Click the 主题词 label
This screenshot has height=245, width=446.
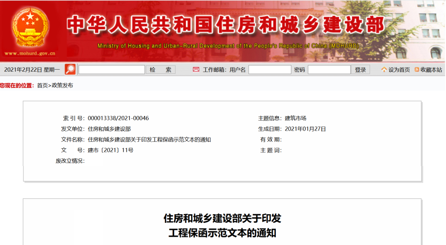pyautogui.click(x=271, y=150)
